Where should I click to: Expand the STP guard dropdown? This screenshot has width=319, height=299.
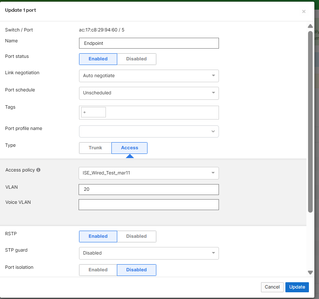pos(149,253)
